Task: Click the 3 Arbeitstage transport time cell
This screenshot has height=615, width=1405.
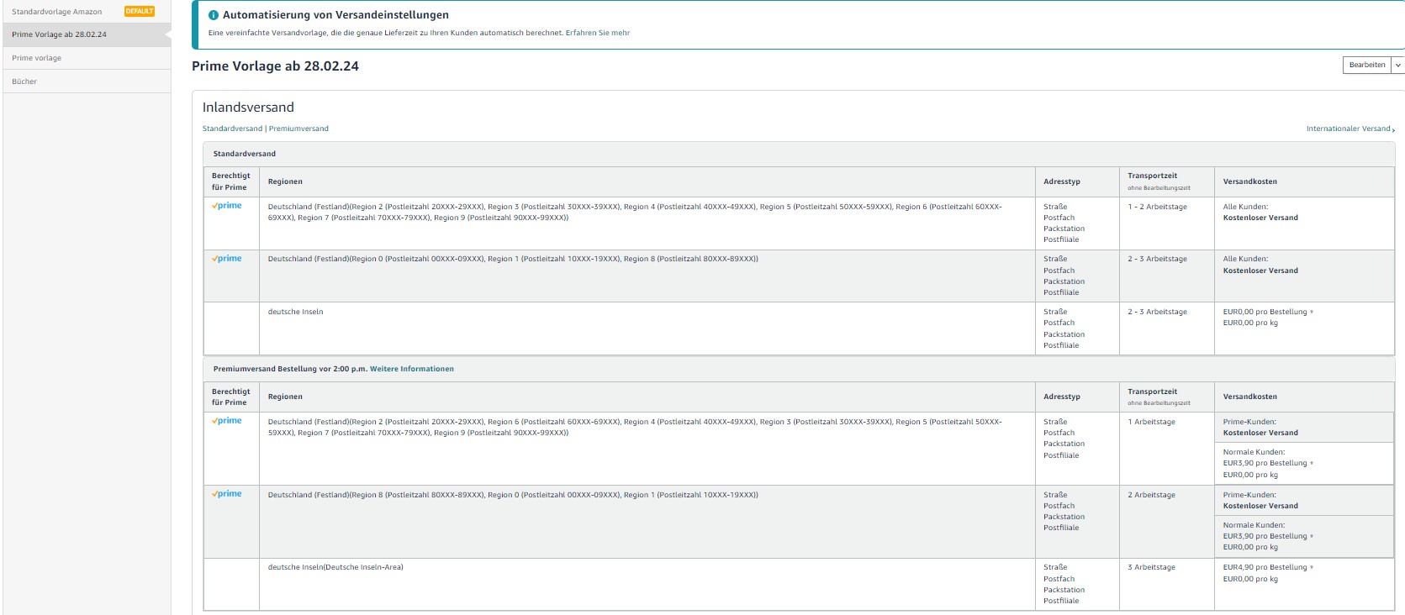Action: (1166, 585)
